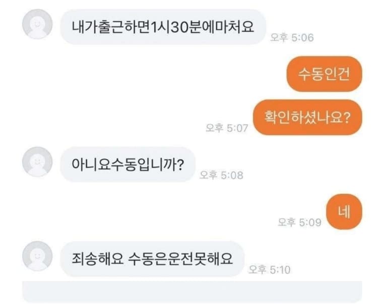Select the orange 확인하셨나요? bubble
The width and height of the screenshot is (378, 304).
point(307,117)
